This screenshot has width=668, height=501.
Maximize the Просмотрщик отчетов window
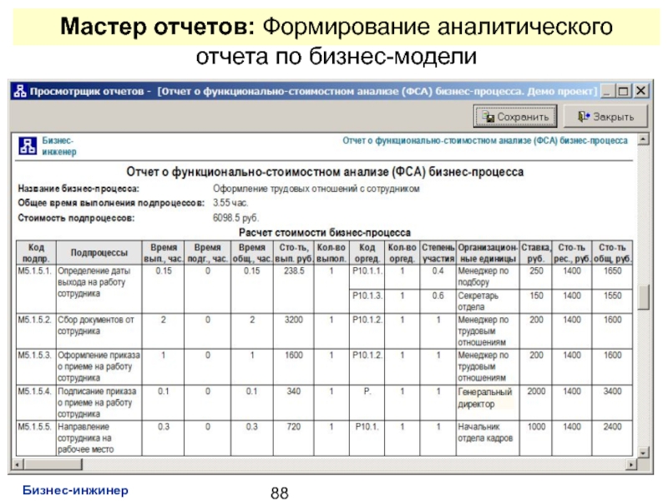(x=624, y=91)
